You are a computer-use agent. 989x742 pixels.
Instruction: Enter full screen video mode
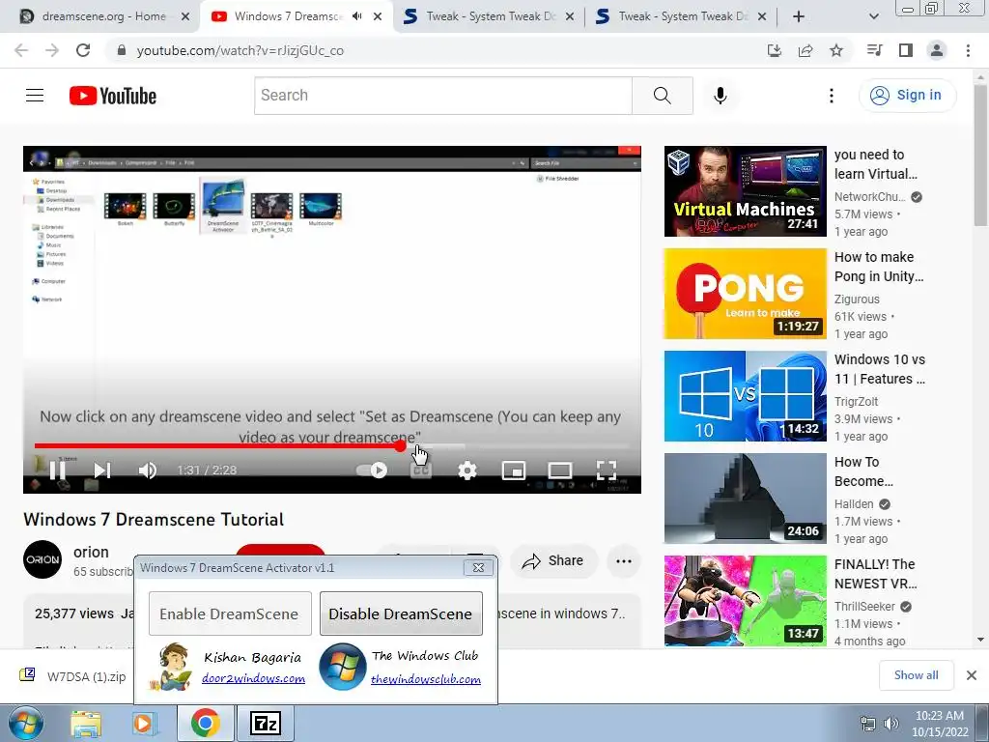pyautogui.click(x=607, y=471)
